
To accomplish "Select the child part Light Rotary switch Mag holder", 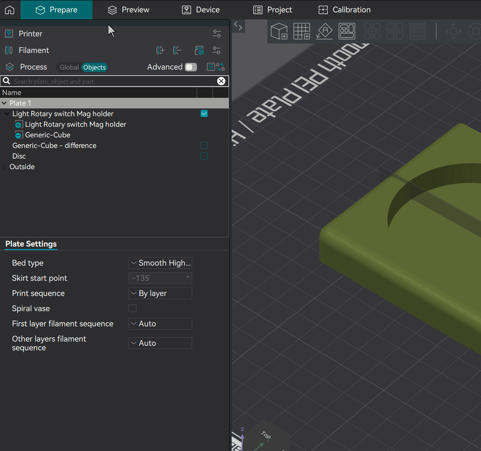I will click(76, 124).
